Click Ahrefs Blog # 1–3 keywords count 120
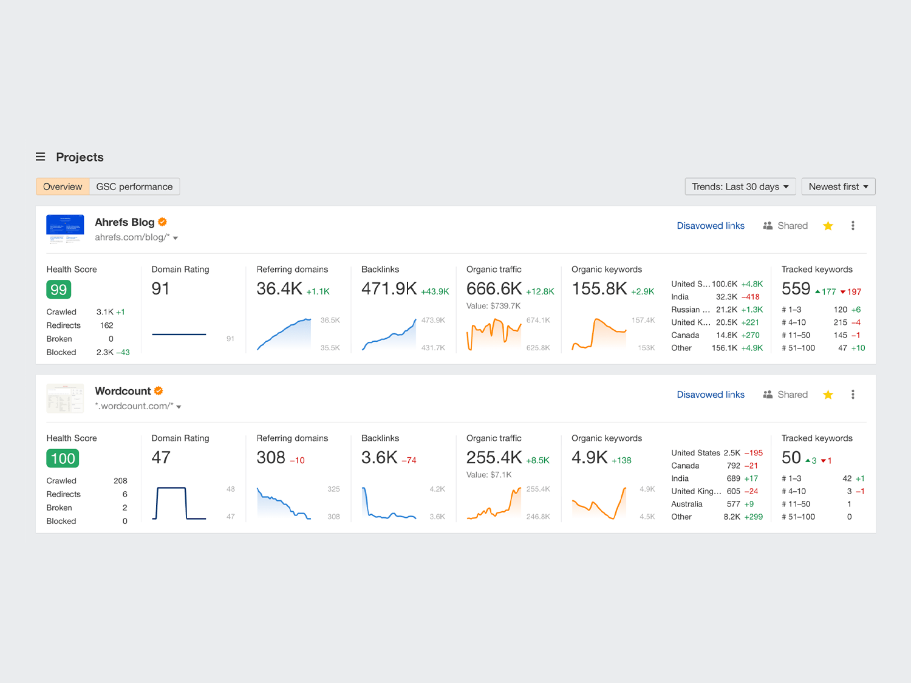911x683 pixels. (841, 310)
